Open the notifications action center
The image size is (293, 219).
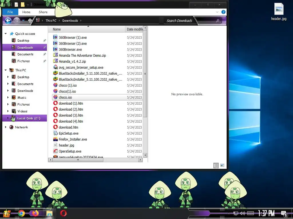284,214
